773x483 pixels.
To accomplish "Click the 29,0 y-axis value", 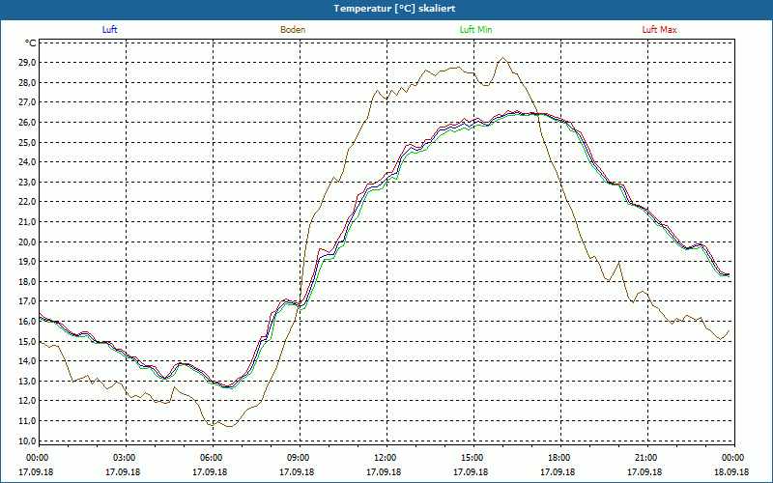I will pyautogui.click(x=27, y=63).
